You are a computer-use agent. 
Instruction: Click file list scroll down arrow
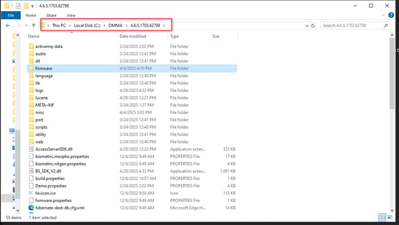coord(392,211)
